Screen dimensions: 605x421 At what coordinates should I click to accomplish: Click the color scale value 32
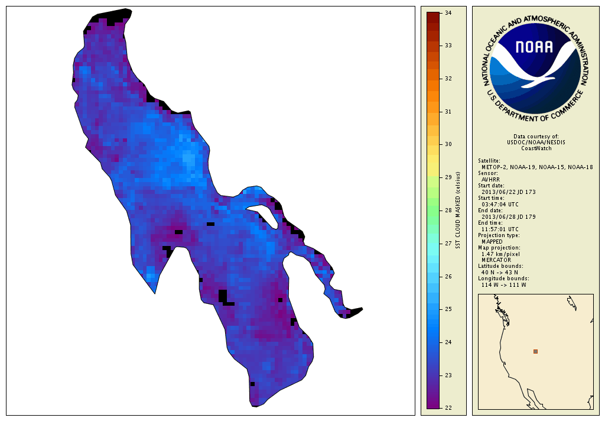pos(448,79)
